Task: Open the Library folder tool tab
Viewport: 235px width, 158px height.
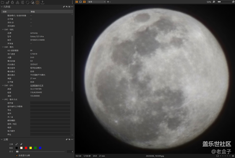Action: 3,2
